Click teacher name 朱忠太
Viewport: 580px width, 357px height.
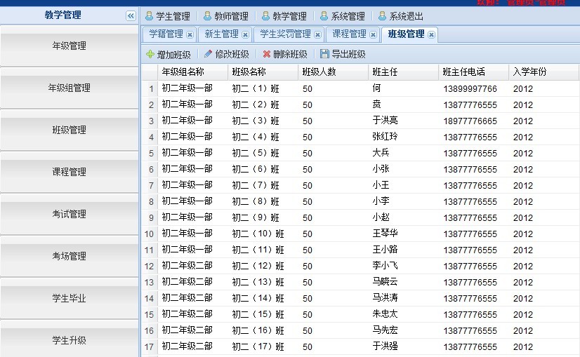(x=385, y=314)
